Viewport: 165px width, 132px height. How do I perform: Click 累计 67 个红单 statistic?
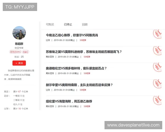click(21, 92)
